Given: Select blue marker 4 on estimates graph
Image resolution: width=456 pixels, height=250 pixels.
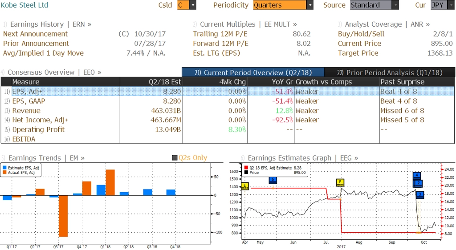Looking at the screenshot, I should point(417,176).
